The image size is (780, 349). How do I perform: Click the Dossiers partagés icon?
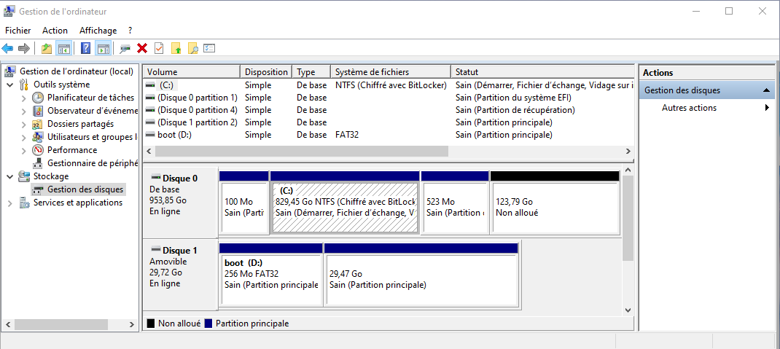coord(38,124)
